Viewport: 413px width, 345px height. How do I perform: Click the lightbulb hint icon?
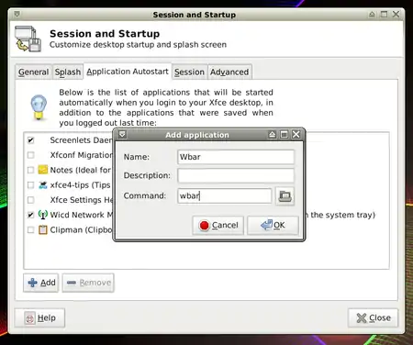pyautogui.click(x=39, y=107)
